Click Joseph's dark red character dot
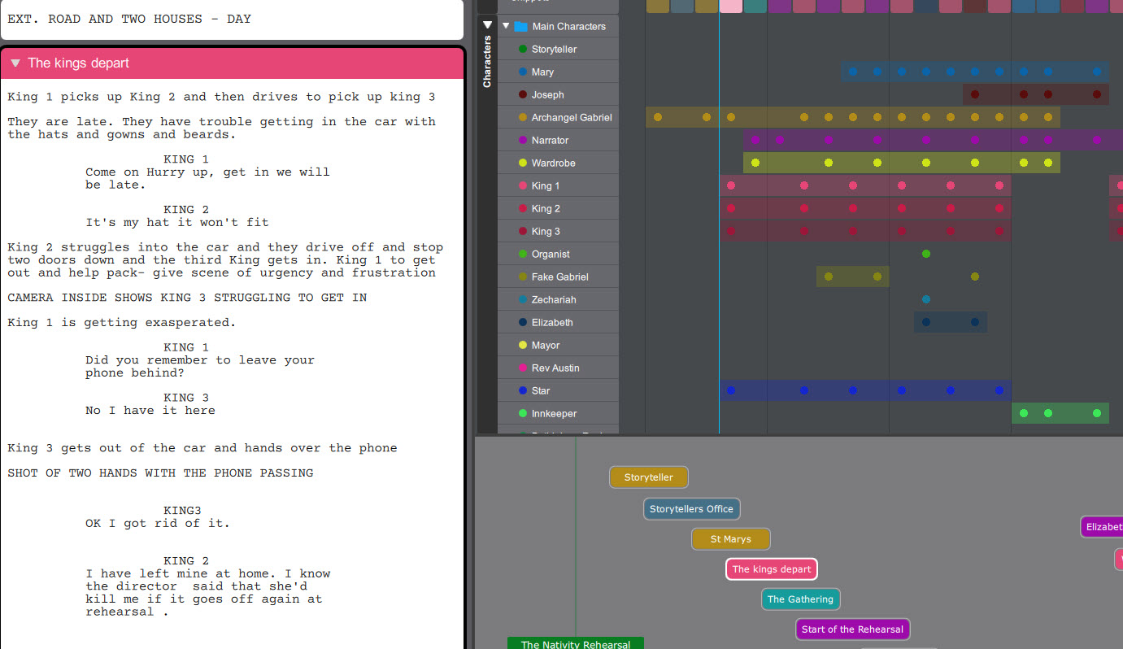 [523, 95]
